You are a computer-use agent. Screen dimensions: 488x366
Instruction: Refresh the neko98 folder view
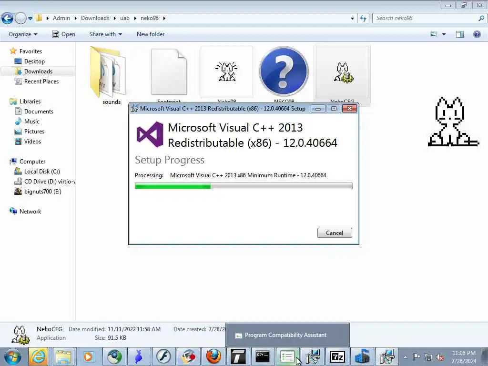click(x=363, y=19)
